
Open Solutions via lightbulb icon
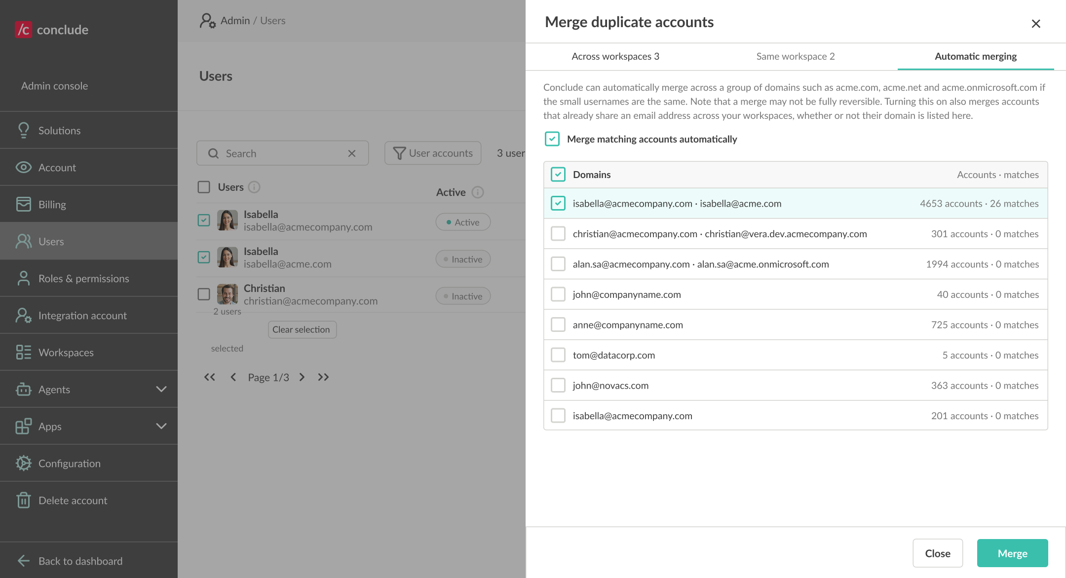pyautogui.click(x=23, y=130)
